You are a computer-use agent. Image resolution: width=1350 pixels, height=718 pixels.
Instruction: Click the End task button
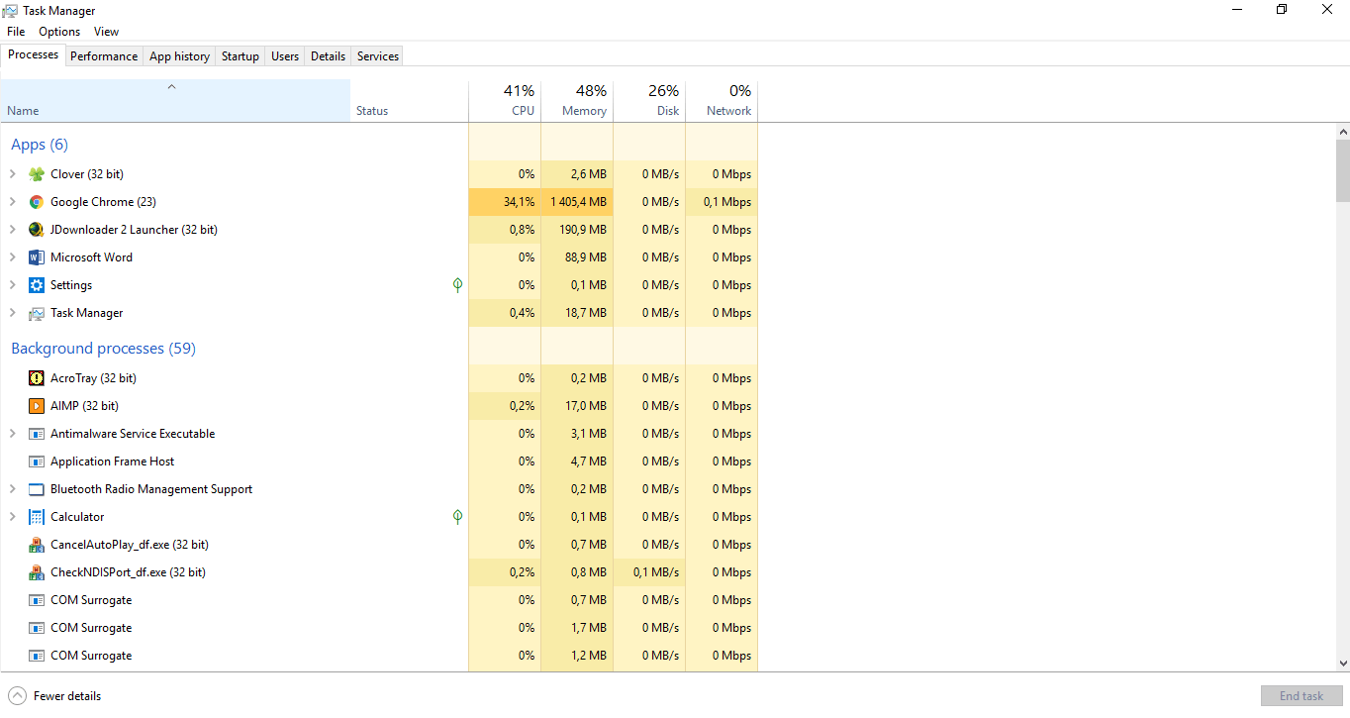[1301, 695]
